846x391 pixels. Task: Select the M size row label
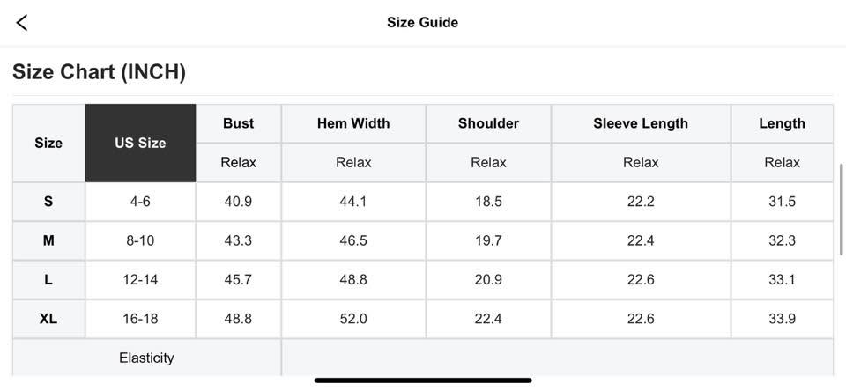click(48, 240)
